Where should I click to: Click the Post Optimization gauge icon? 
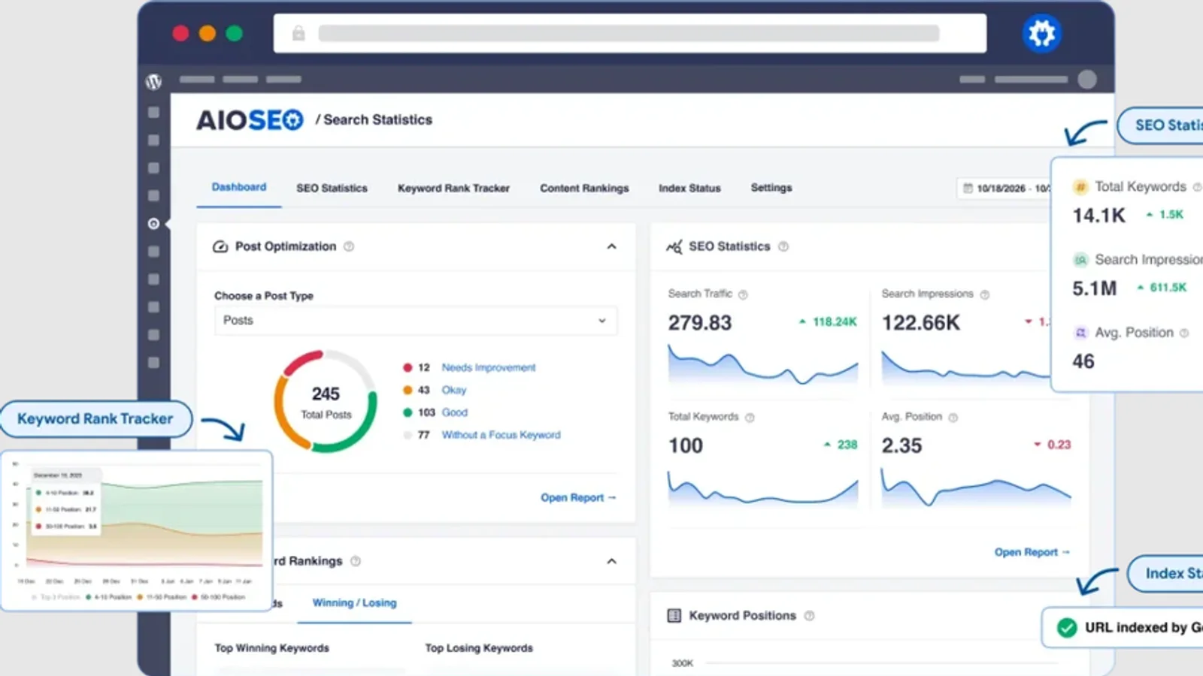coord(220,246)
